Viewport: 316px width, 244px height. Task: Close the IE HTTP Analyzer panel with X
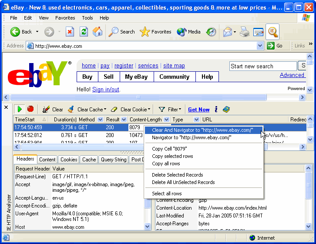[x=6, y=107]
